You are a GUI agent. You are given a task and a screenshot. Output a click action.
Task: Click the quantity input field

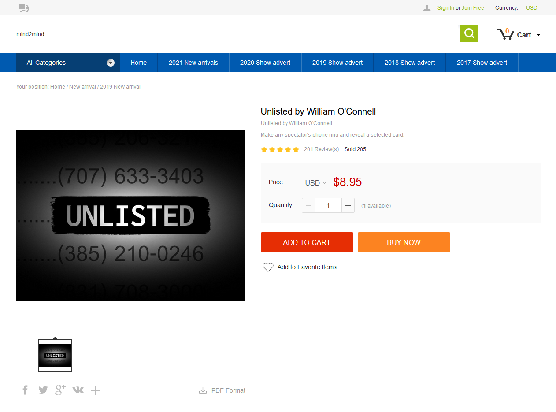[x=328, y=205]
